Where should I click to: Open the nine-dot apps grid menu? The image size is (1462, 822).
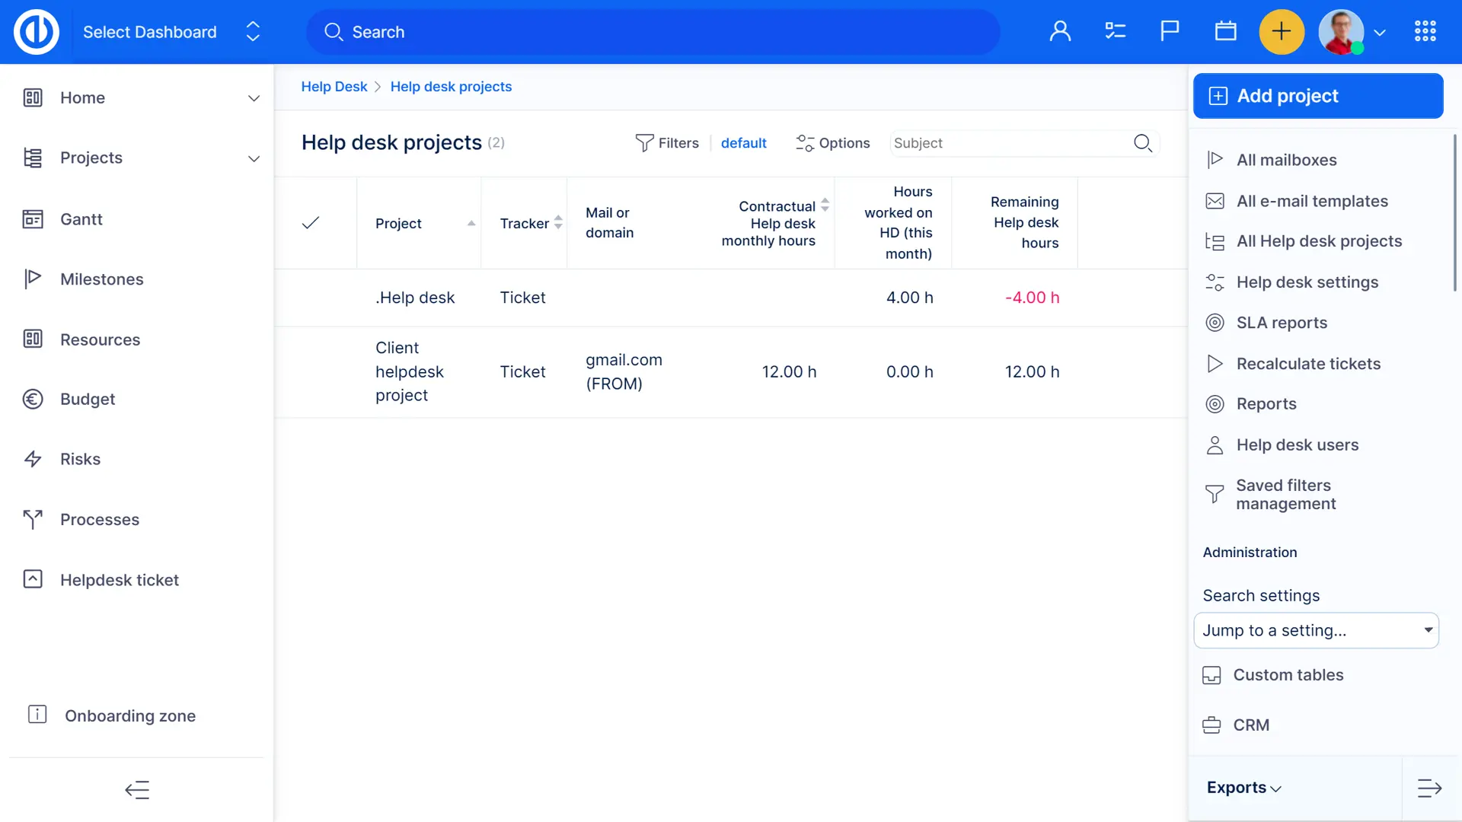(x=1425, y=31)
